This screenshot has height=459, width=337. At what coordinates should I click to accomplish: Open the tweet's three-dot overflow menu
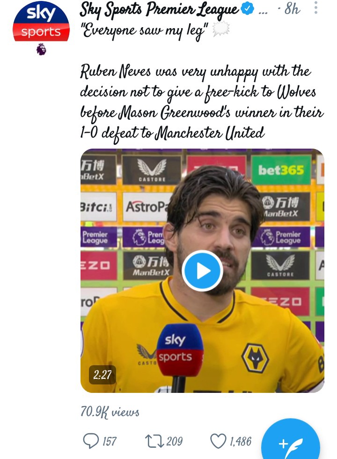[315, 8]
